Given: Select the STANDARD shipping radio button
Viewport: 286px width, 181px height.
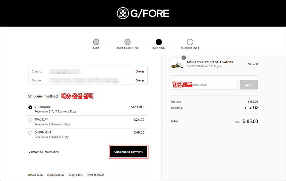Looking at the screenshot, I should click(x=30, y=107).
